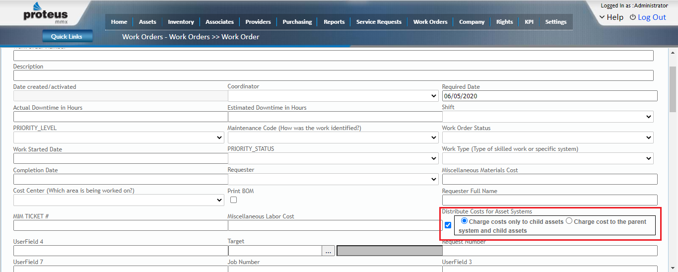Screen dimensions: 678x272
Task: Uncheck Distribute Costs for Asset Systems checkbox
Action: (x=448, y=225)
